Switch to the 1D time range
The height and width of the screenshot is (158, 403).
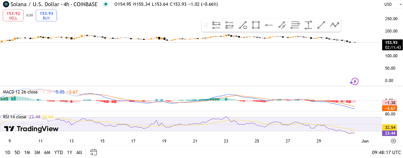8,152
